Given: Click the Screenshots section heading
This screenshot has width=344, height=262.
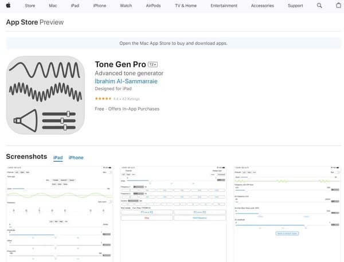Looking at the screenshot, I should pyautogui.click(x=26, y=157).
